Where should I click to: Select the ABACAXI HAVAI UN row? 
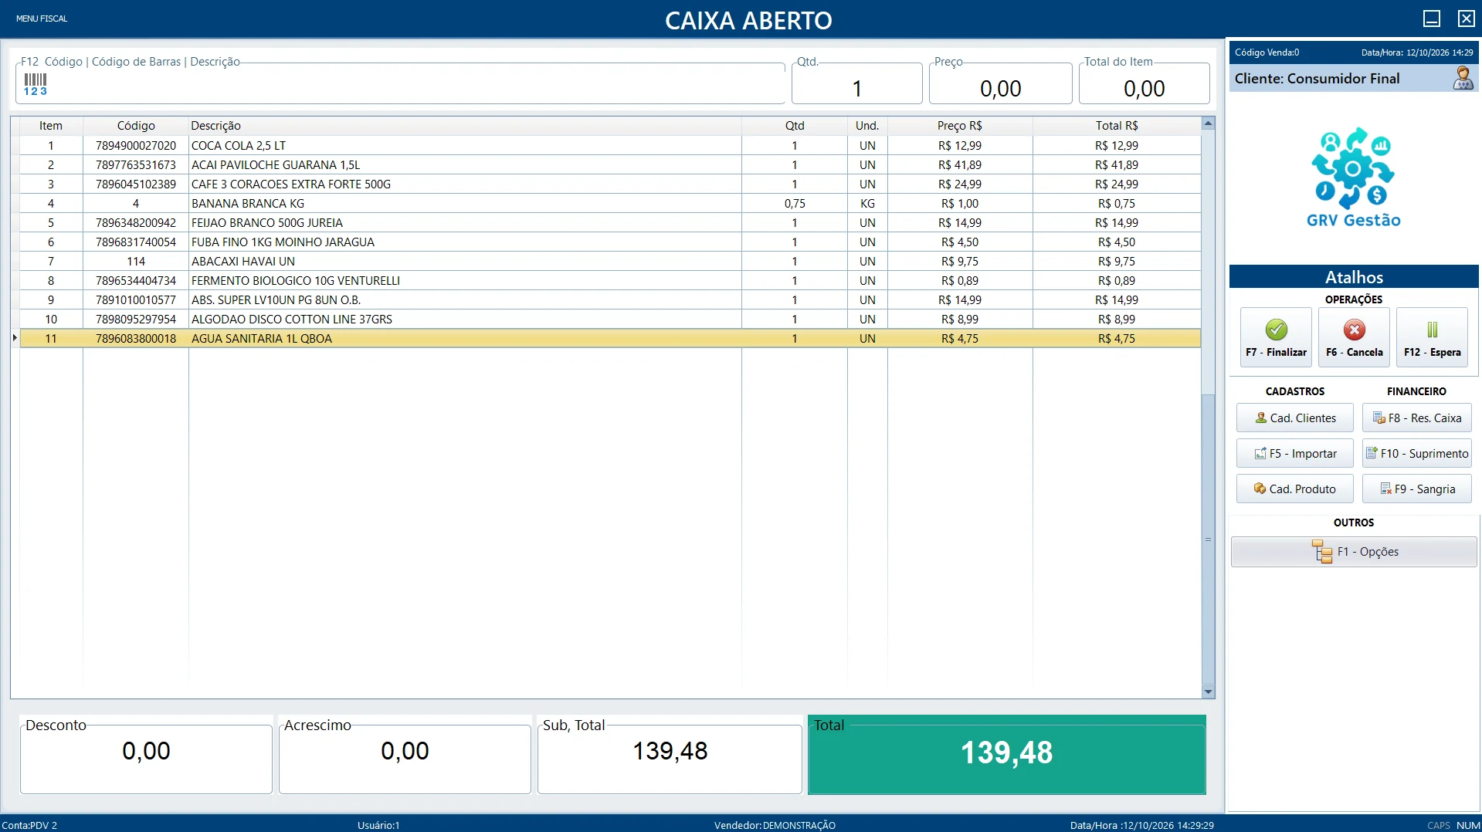point(610,261)
